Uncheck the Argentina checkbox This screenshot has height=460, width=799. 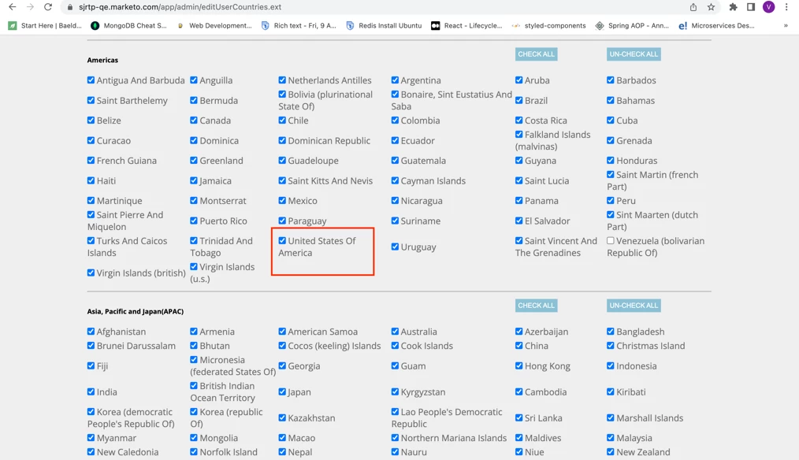(x=395, y=80)
